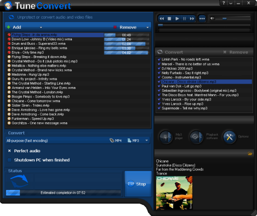The height and width of the screenshot is (216, 257).
Task: Pause playback with the pause button
Action: [184, 19]
